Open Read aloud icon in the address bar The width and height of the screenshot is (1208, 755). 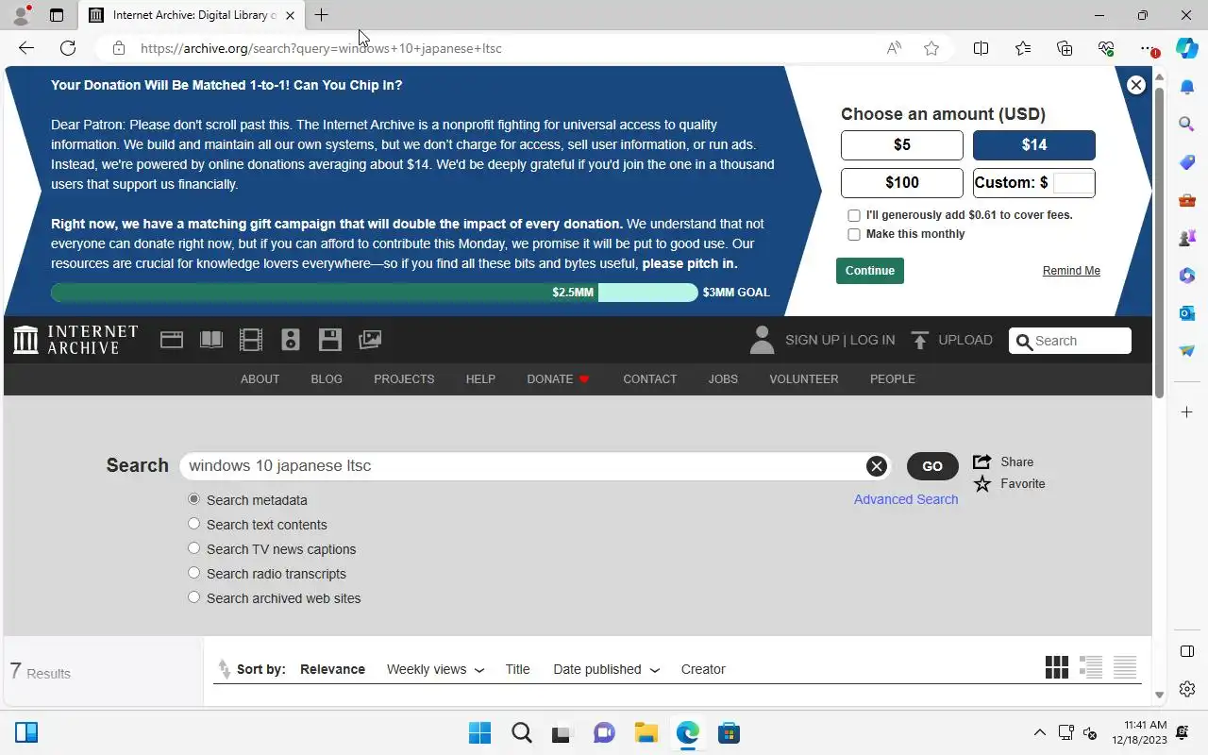point(894,48)
